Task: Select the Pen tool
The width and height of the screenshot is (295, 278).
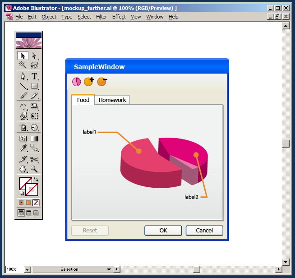Action: (x=23, y=76)
